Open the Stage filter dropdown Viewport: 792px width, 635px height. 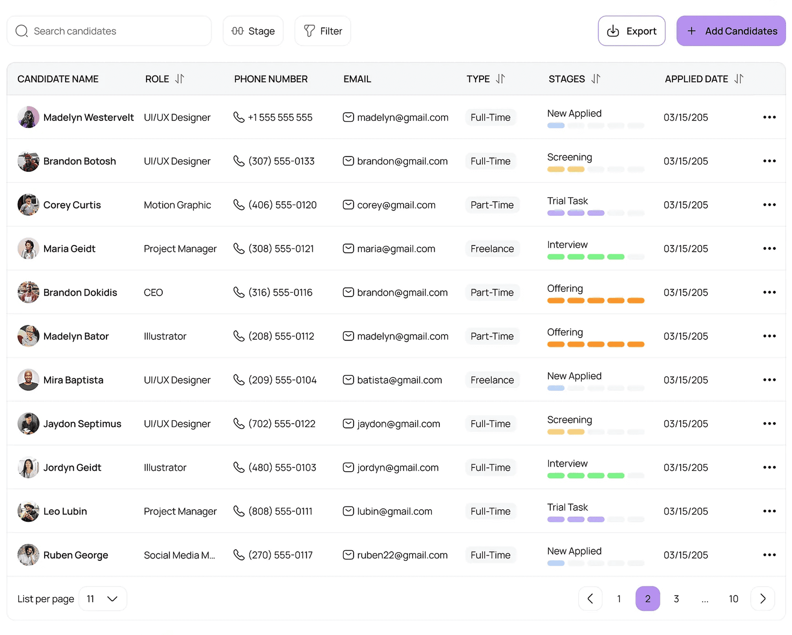coord(253,31)
